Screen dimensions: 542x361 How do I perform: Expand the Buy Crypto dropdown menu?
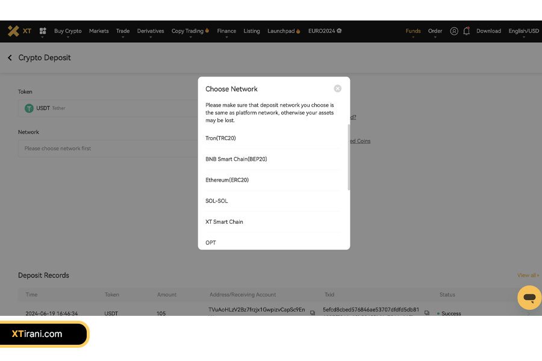pyautogui.click(x=67, y=31)
